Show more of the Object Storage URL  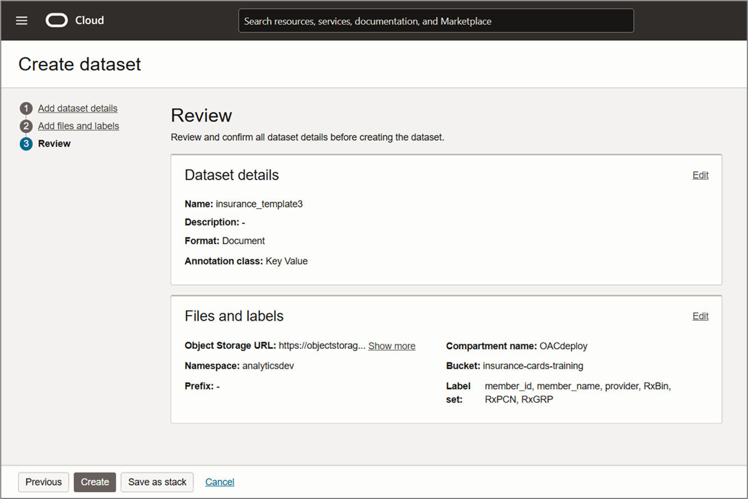tap(392, 346)
